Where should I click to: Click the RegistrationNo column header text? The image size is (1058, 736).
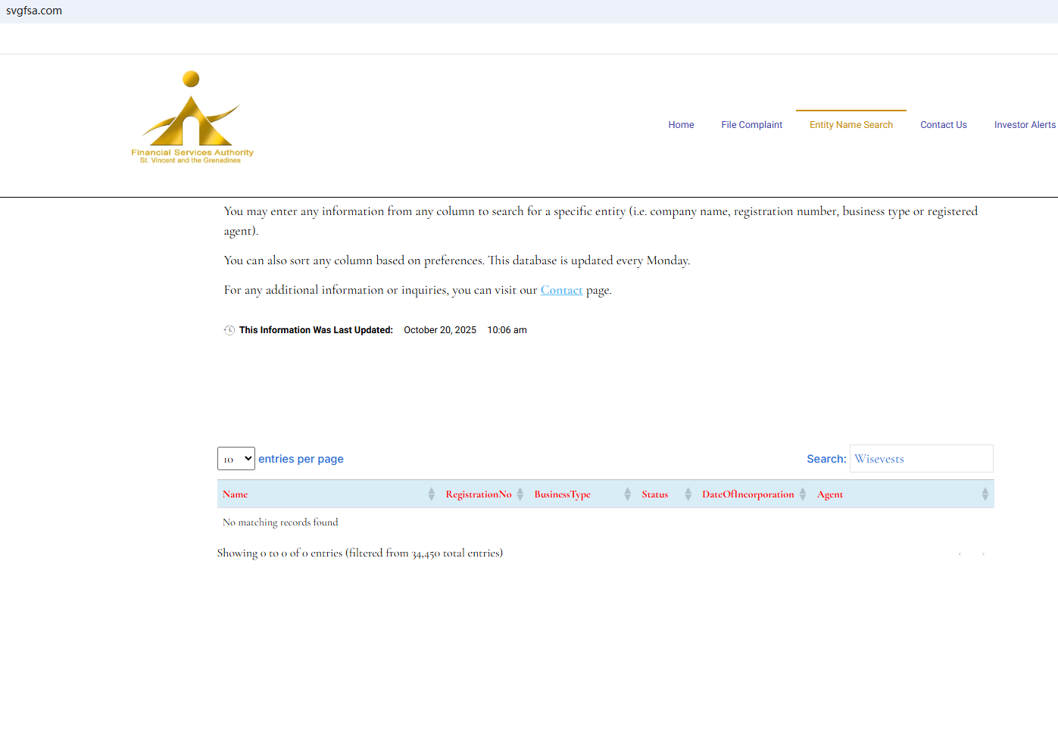tap(479, 494)
